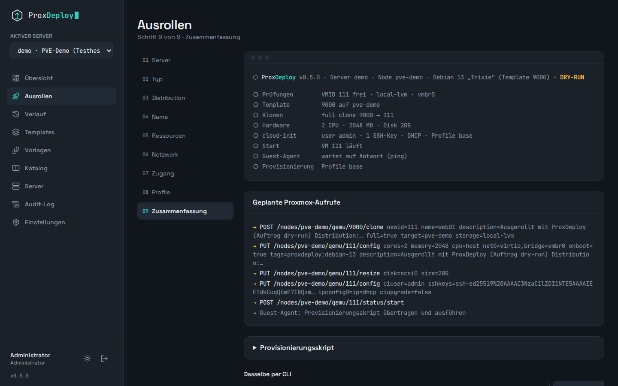
Task: Click the ProxDeploy logo icon
Action: (17, 15)
